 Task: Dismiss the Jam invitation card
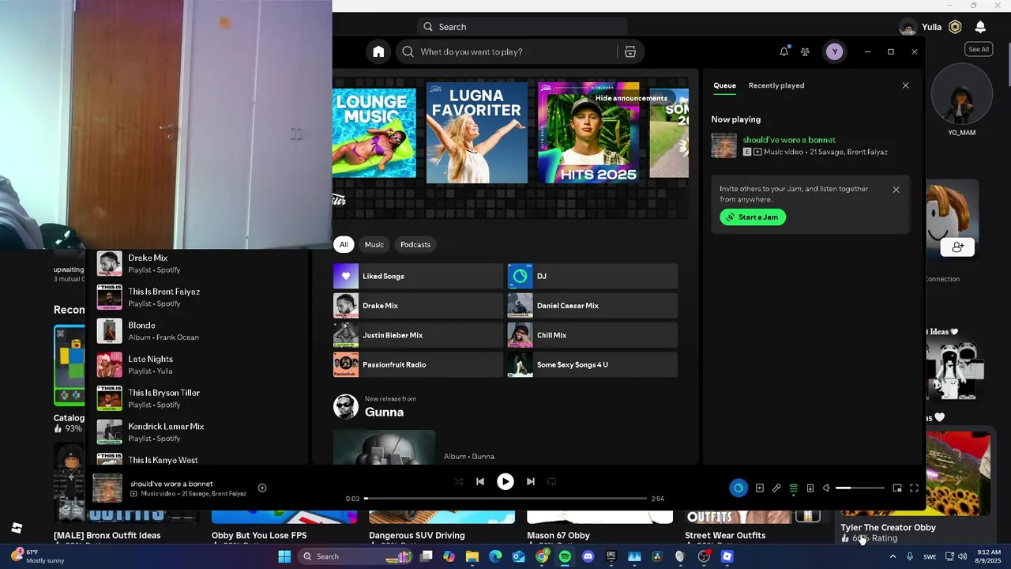tap(896, 190)
